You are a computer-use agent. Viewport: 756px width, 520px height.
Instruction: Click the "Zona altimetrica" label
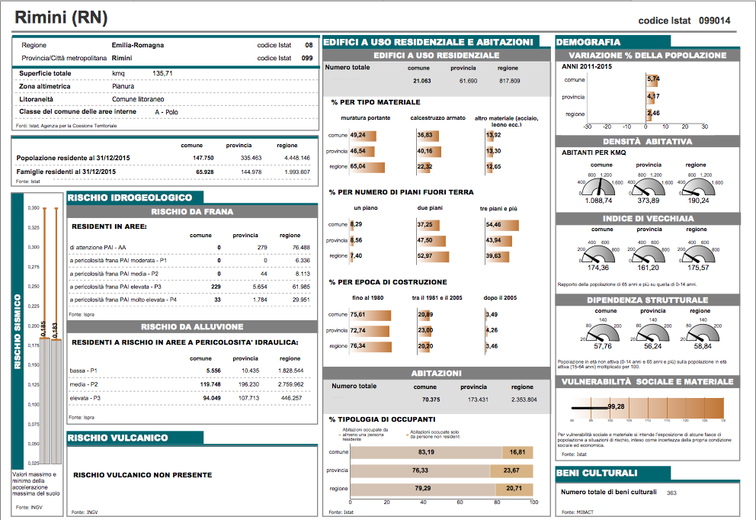pos(45,86)
